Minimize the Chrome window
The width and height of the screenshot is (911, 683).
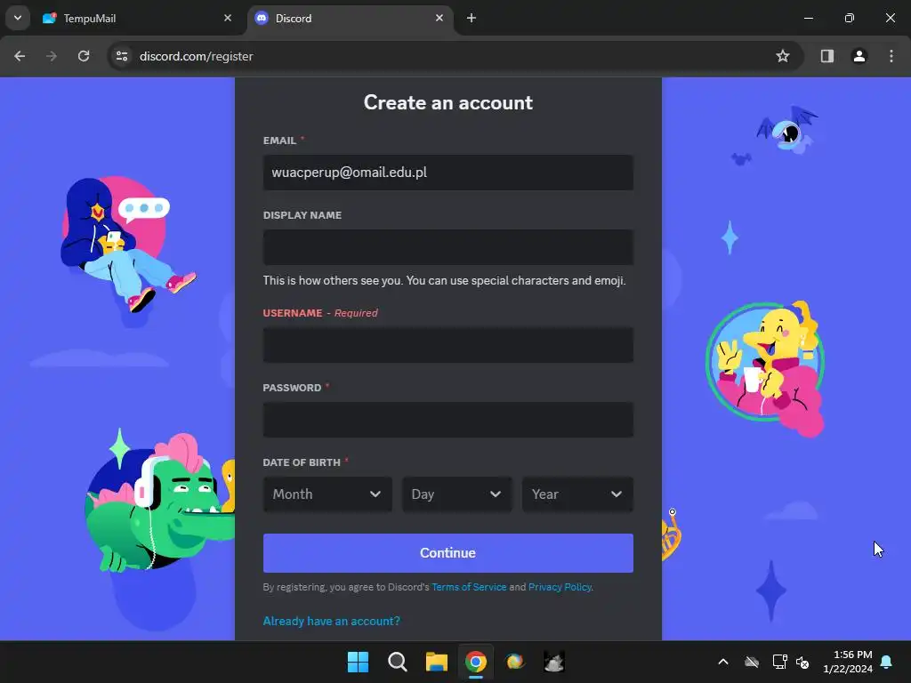point(808,18)
